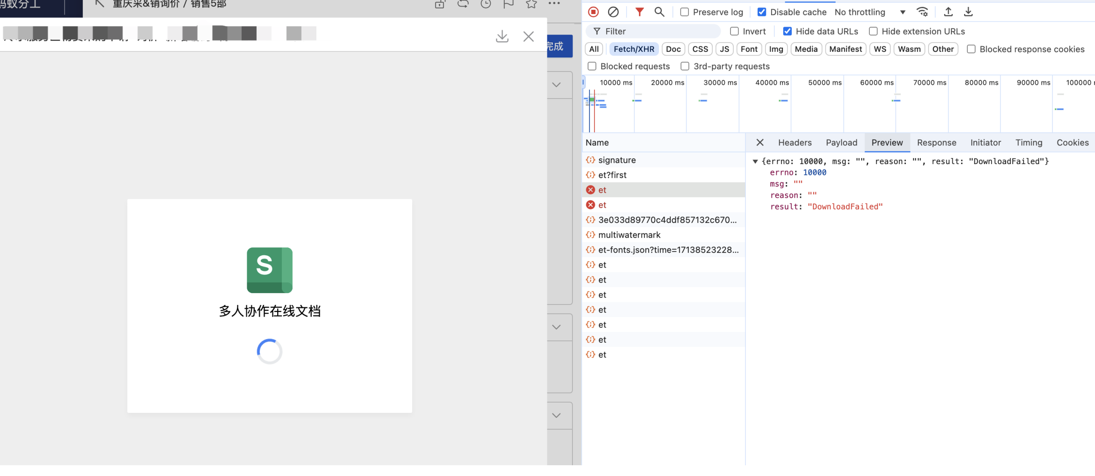Open the Timing tab
Screen dimensions: 1095x476
pos(1029,143)
